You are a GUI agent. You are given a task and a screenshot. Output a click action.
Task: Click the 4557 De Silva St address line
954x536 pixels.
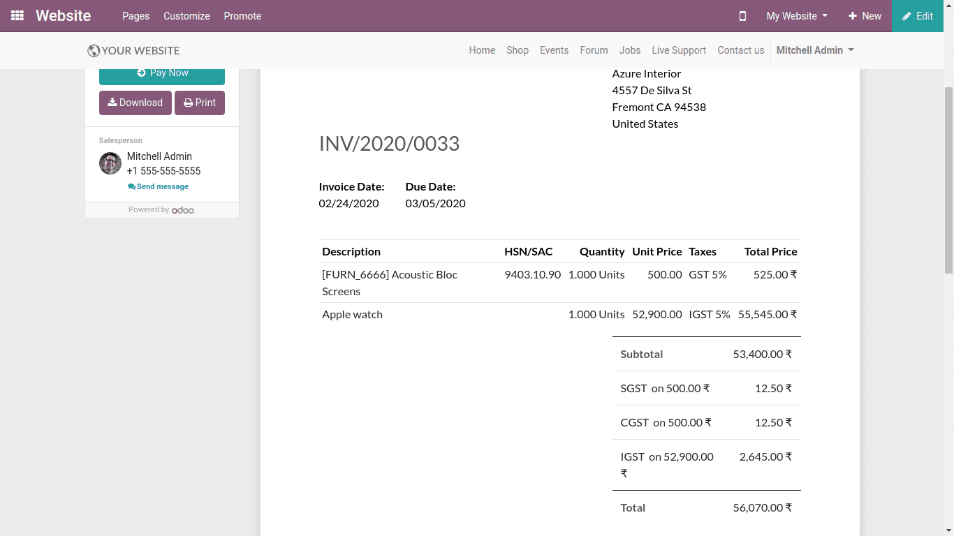click(652, 90)
